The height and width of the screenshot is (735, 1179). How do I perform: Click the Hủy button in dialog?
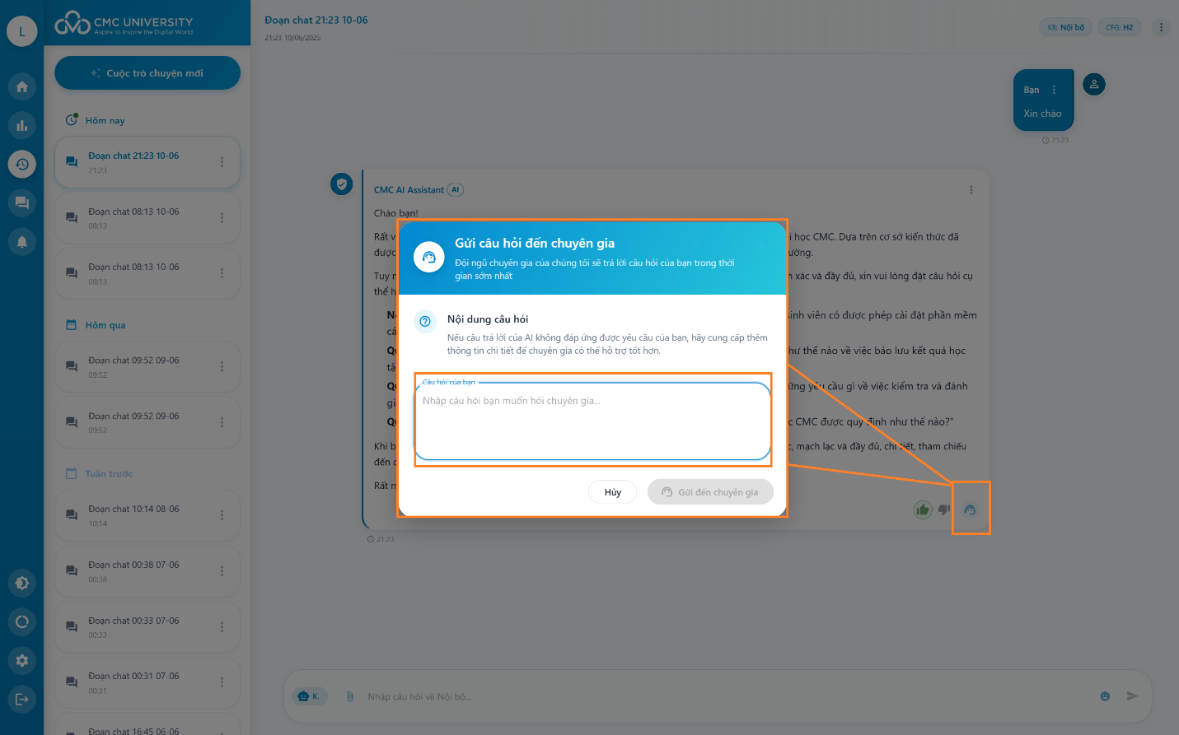612,492
